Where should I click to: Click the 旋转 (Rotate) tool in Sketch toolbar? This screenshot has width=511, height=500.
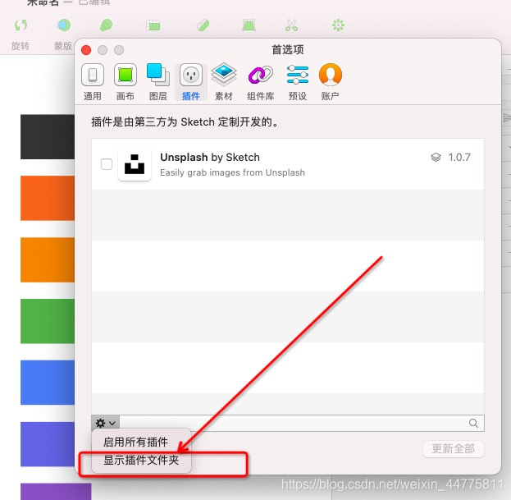(x=21, y=34)
